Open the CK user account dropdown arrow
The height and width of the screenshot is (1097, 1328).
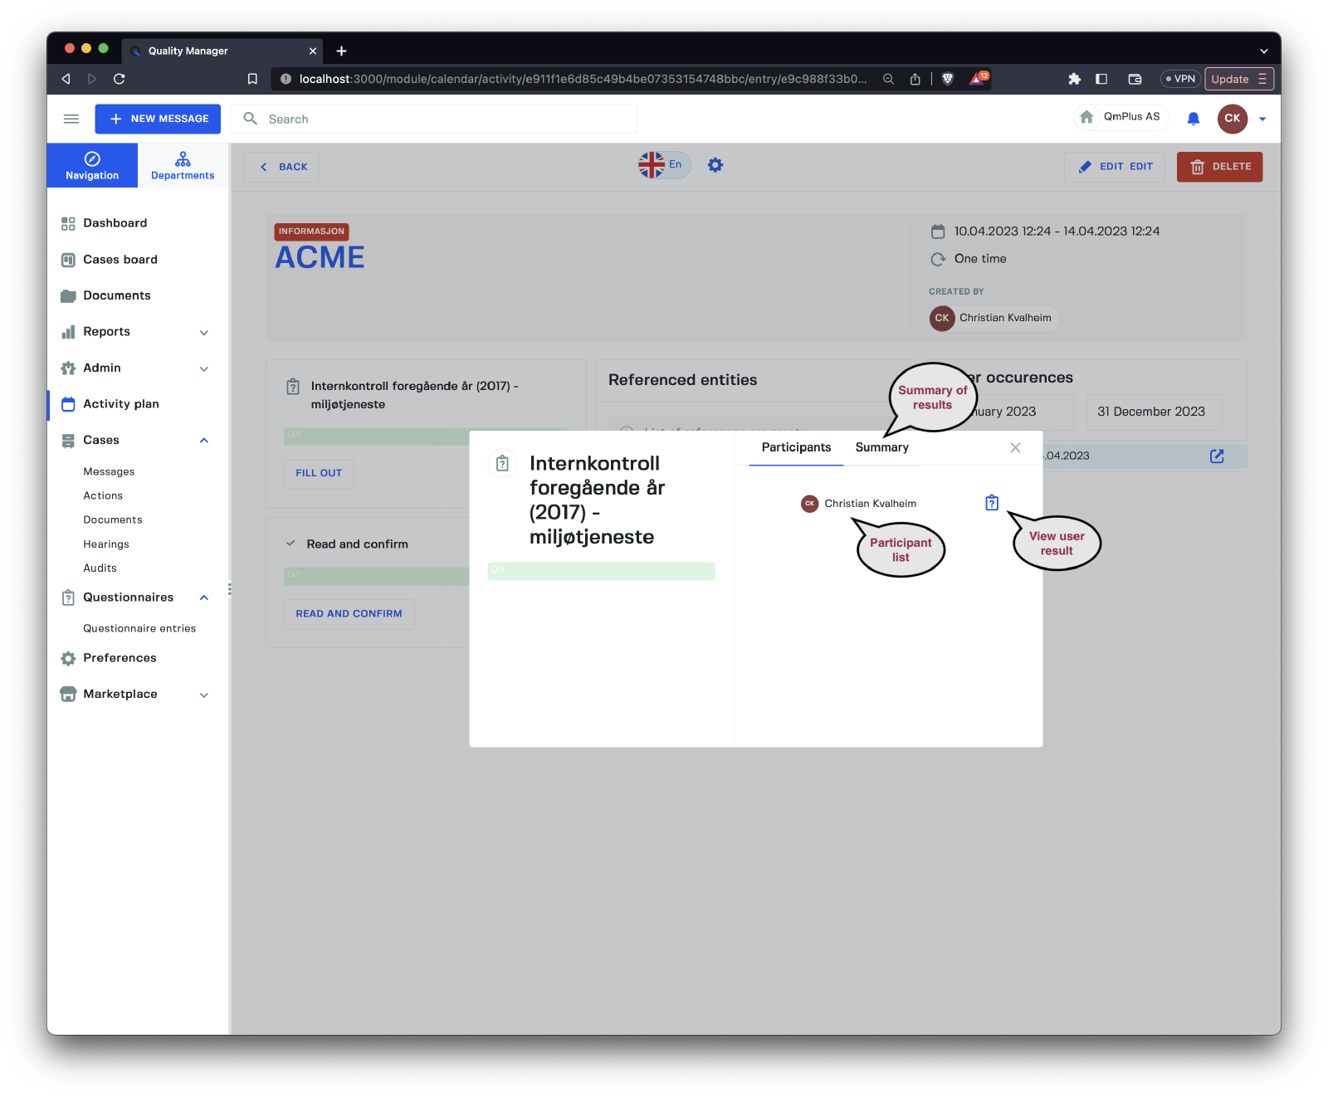tap(1262, 119)
